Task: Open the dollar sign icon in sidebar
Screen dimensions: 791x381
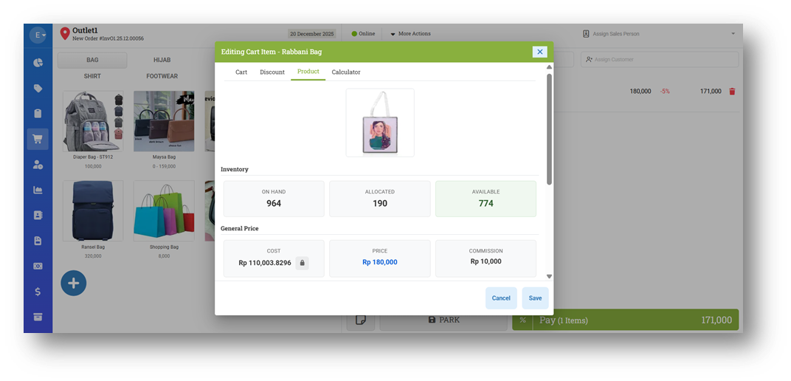Action: pos(38,292)
